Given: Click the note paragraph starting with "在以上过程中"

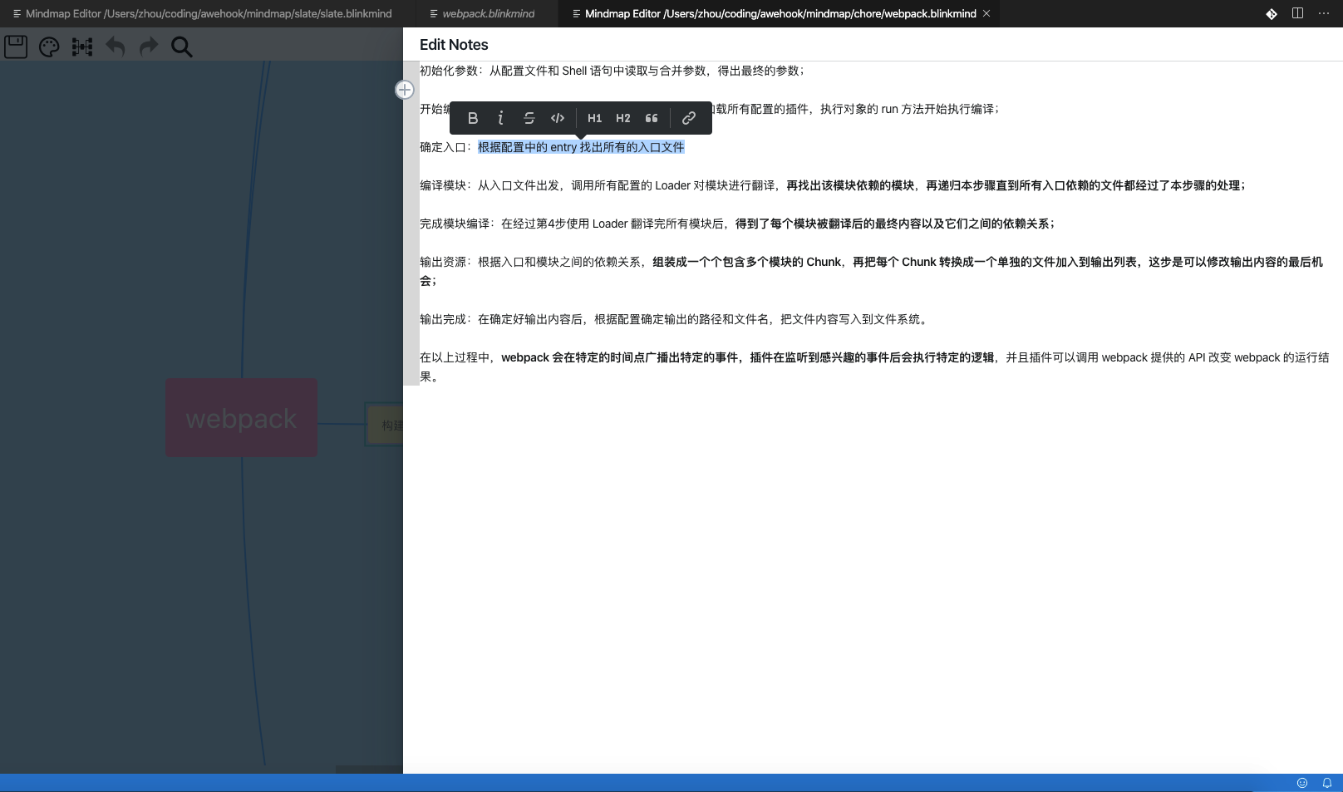Looking at the screenshot, I should pyautogui.click(x=874, y=366).
